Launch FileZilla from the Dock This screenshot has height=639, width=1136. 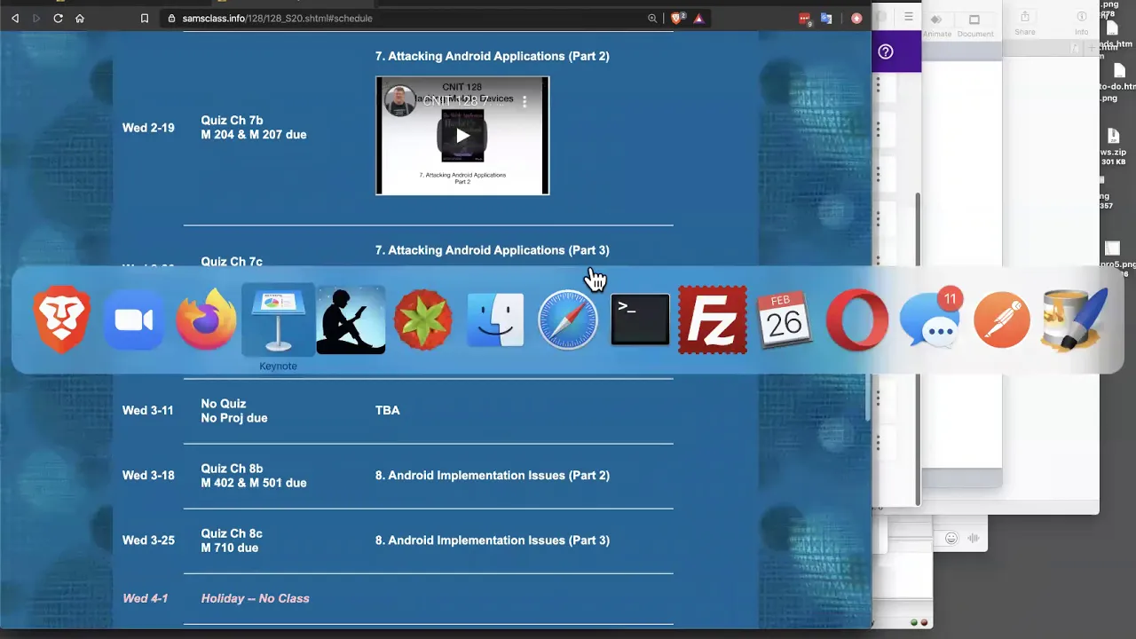click(713, 319)
